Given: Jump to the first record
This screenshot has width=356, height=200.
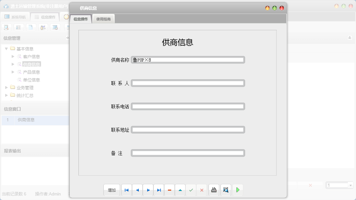Looking at the screenshot, I should 126,190.
